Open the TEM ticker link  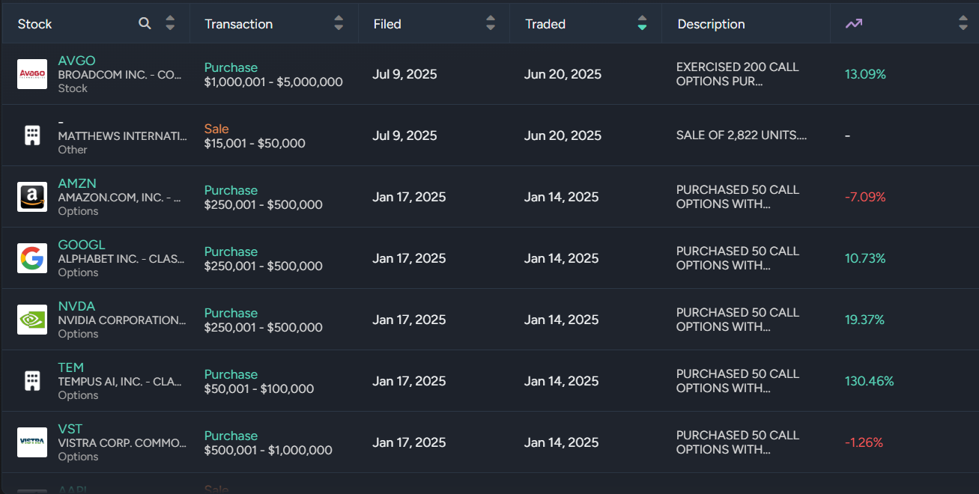coord(70,368)
